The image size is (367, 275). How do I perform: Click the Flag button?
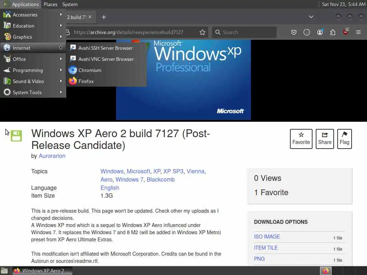pos(344,139)
